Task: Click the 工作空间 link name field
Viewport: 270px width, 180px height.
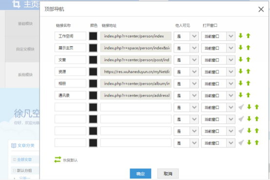Action: tap(70, 36)
